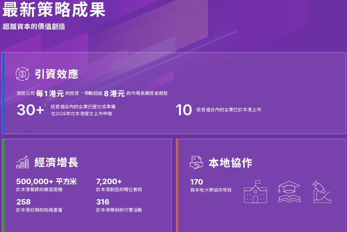This screenshot has width=347, height=232.
Task: Click the 經濟增長 section heading
Action: click(56, 162)
